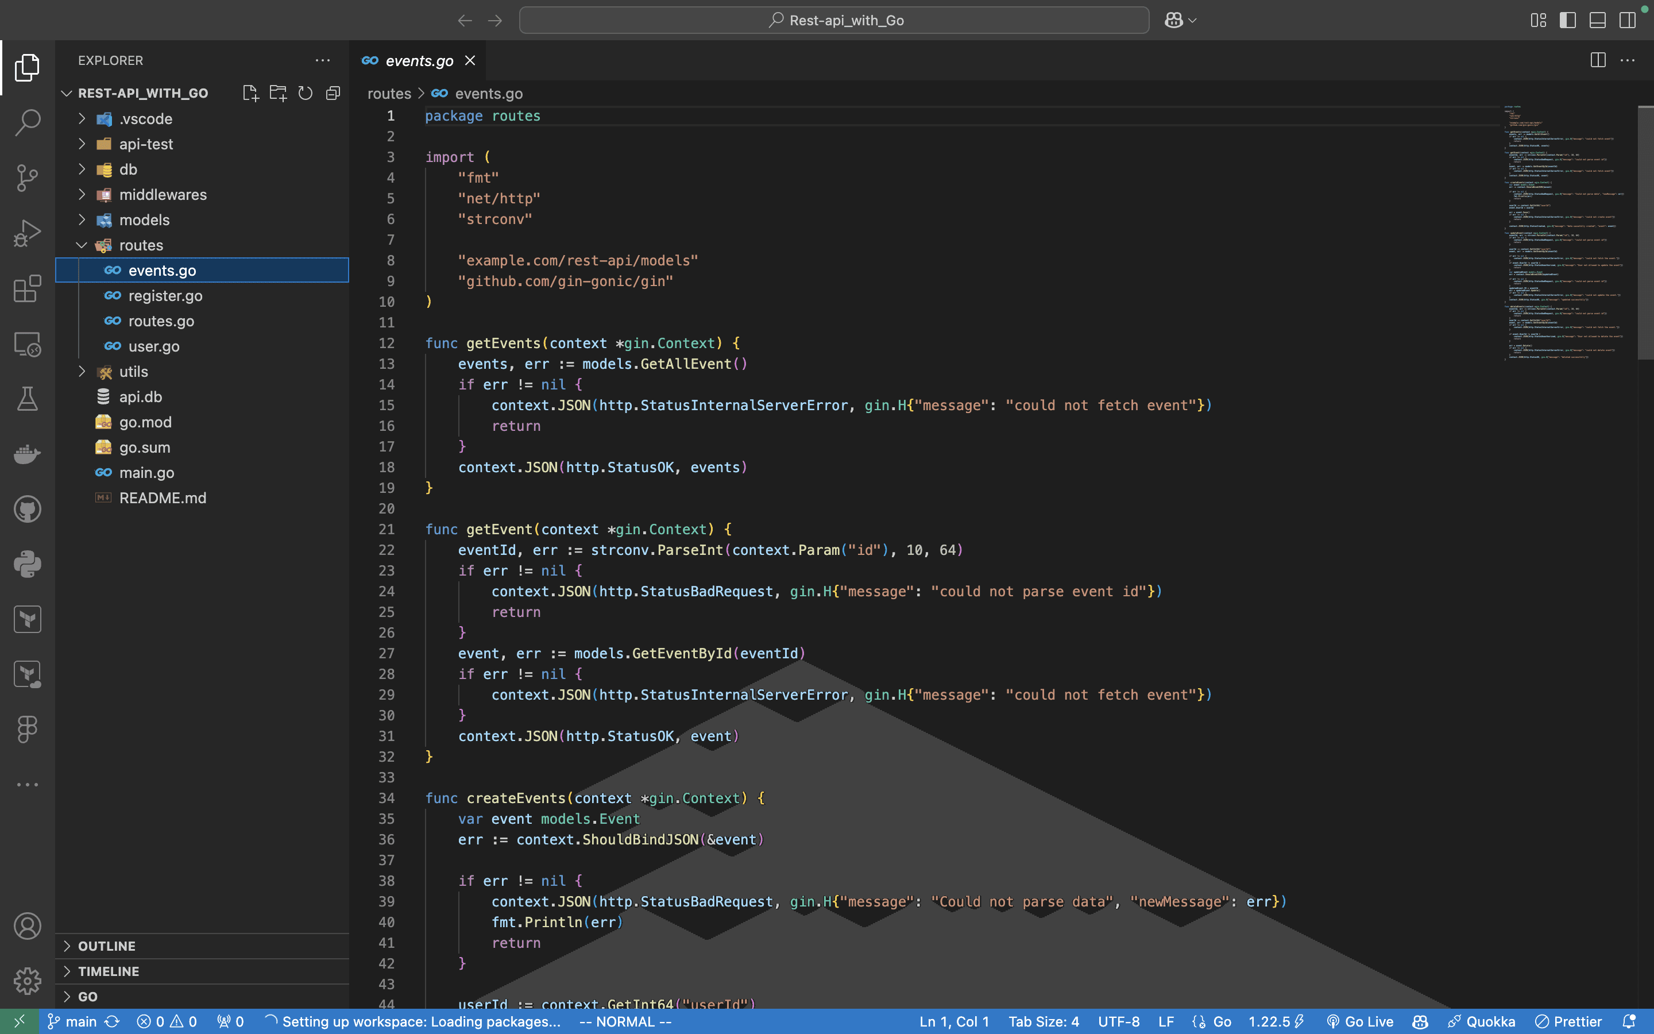Expand the models folder
The width and height of the screenshot is (1654, 1034).
(x=144, y=220)
